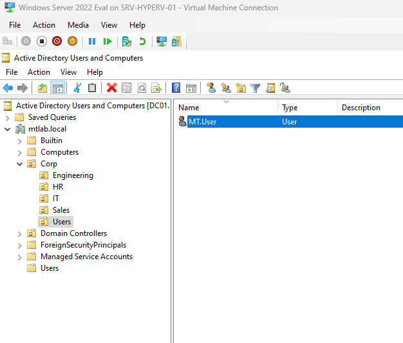The width and height of the screenshot is (403, 343).
Task: Sort by the Name column header
Action: pos(226,107)
